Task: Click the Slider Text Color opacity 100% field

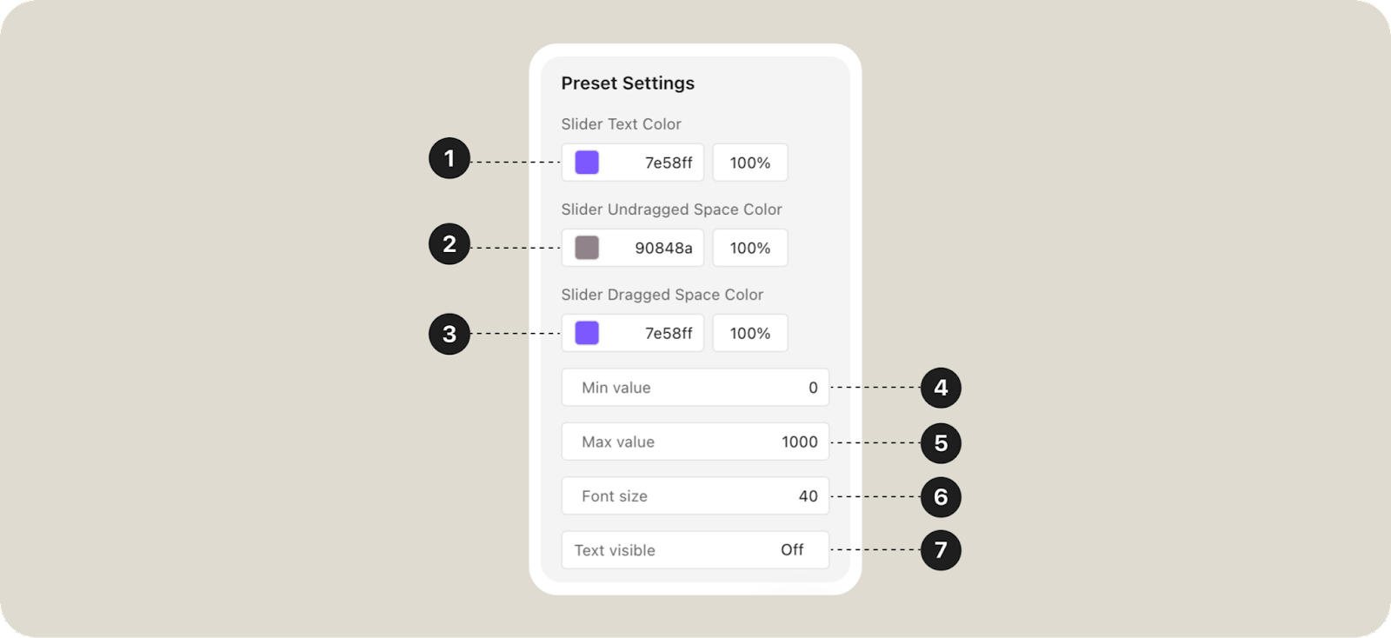Action: point(749,163)
